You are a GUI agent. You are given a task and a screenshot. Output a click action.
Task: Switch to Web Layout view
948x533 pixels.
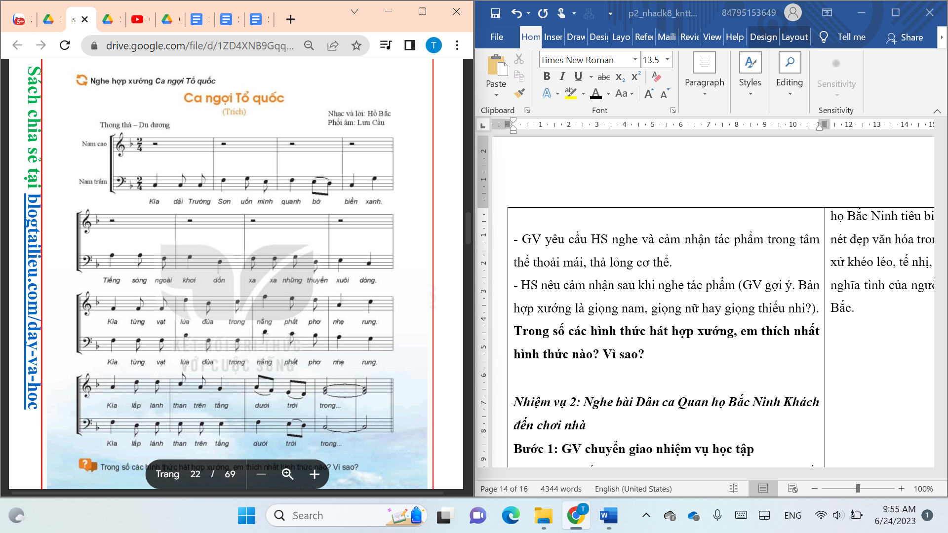point(793,488)
